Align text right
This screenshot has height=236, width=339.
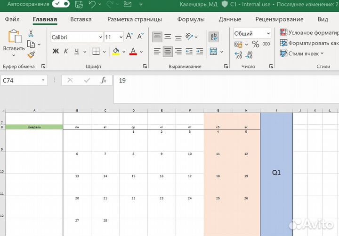click(178, 51)
